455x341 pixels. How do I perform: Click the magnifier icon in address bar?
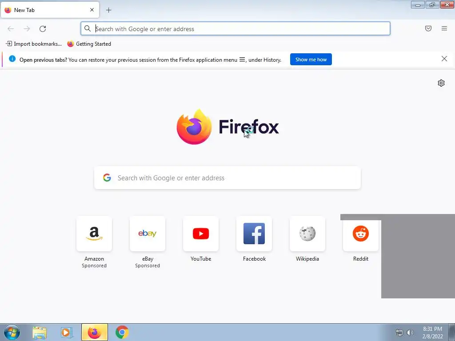(x=88, y=28)
